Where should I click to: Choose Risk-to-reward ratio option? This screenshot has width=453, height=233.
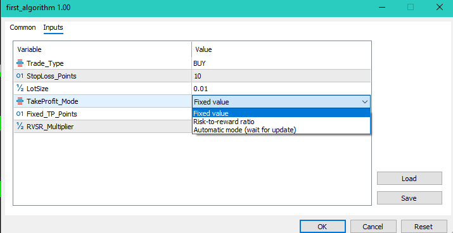281,122
